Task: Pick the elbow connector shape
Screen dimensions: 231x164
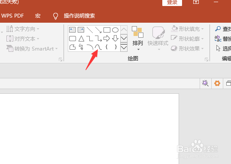Action: (90, 39)
